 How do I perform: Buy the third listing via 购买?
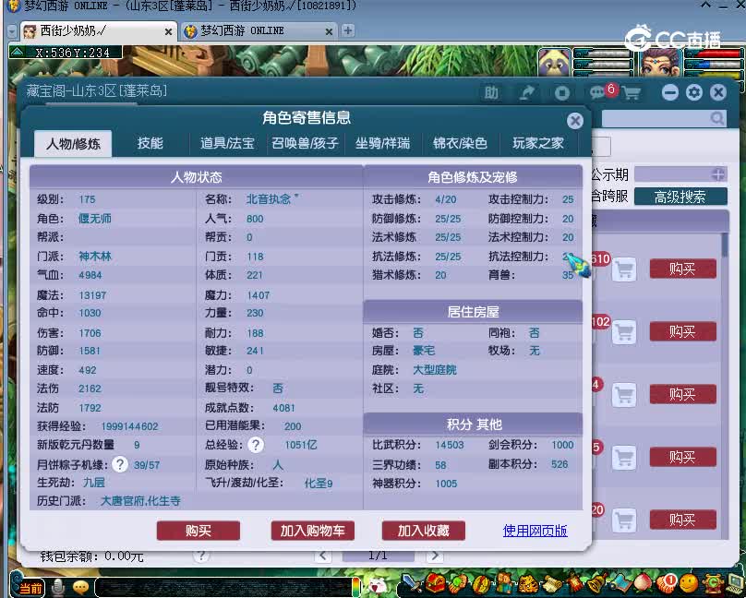[x=682, y=395]
